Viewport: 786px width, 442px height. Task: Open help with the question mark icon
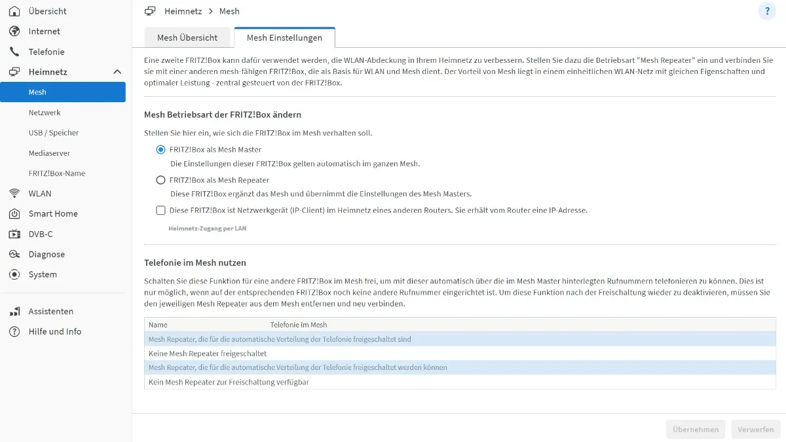pyautogui.click(x=767, y=11)
